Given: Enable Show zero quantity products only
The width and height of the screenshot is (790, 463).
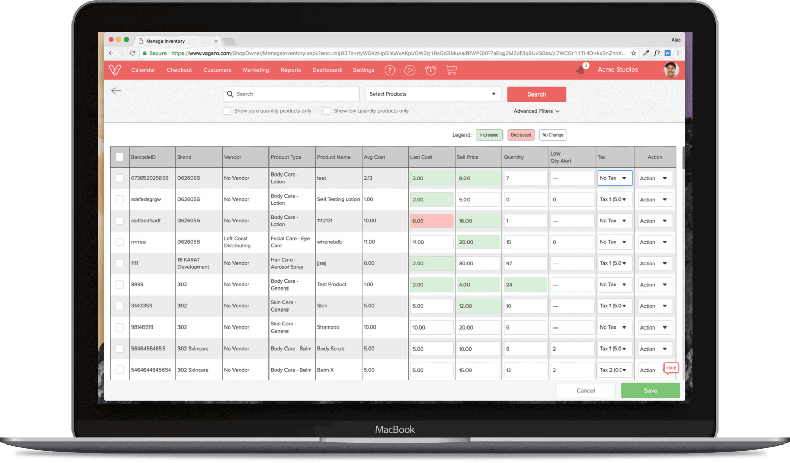Looking at the screenshot, I should 227,111.
